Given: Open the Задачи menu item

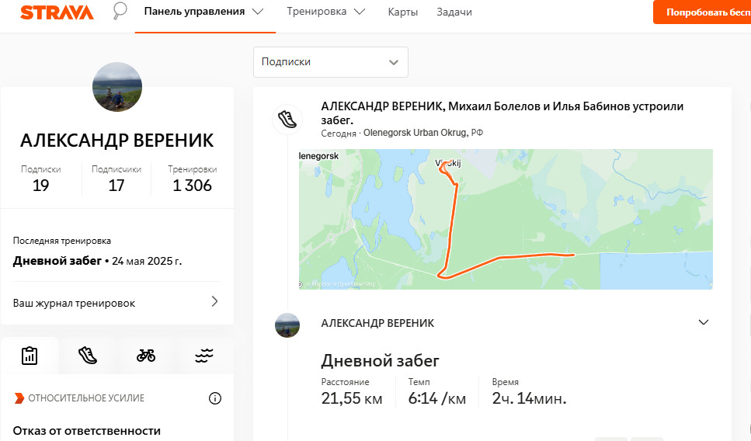Looking at the screenshot, I should tap(454, 12).
